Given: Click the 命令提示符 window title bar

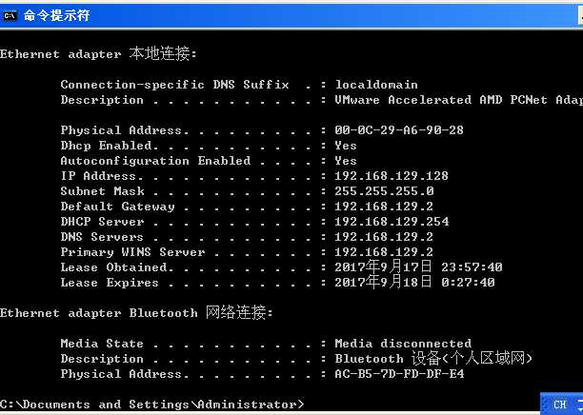Looking at the screenshot, I should [286, 14].
